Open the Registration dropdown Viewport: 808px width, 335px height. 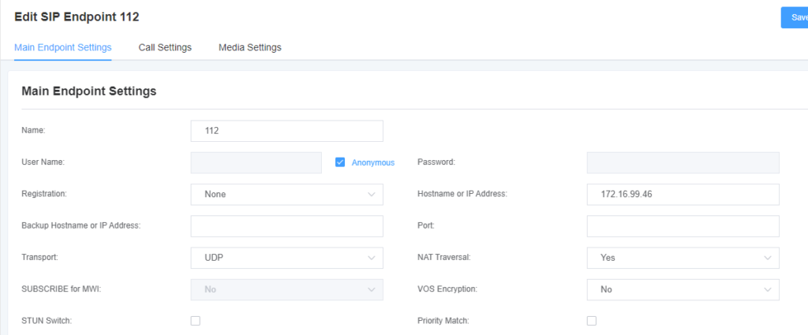286,194
